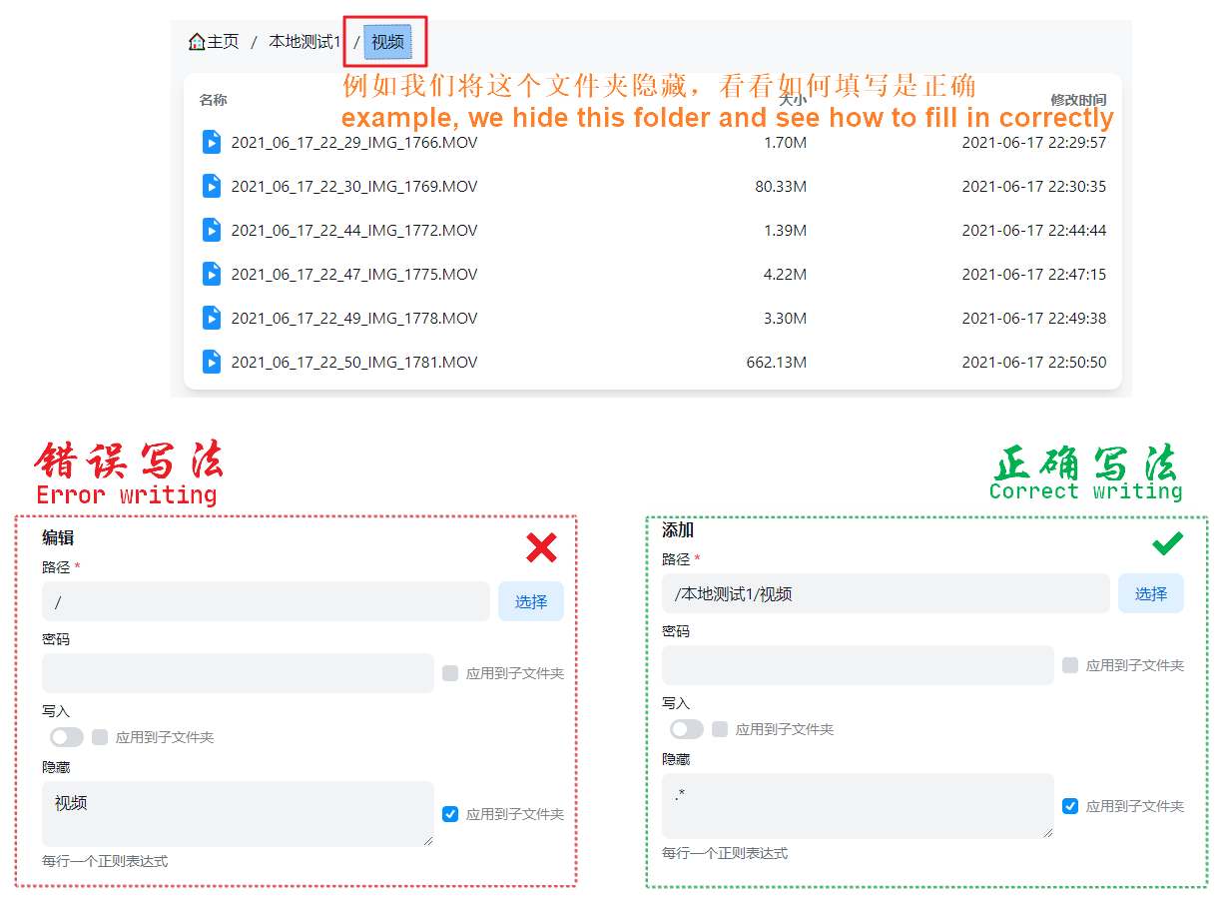Toggle the 写入 switch in the 编辑 form
Screen dimensions: 1219x897
pyautogui.click(x=67, y=737)
